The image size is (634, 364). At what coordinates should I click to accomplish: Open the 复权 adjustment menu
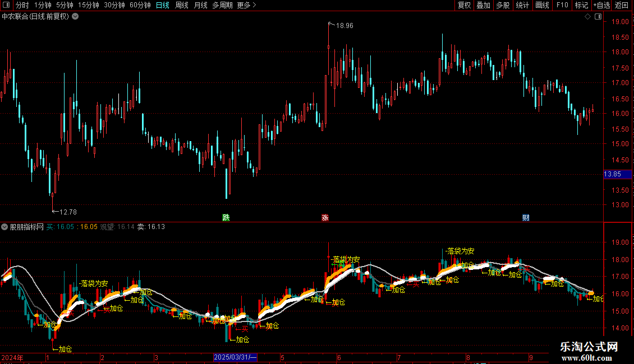(x=464, y=5)
